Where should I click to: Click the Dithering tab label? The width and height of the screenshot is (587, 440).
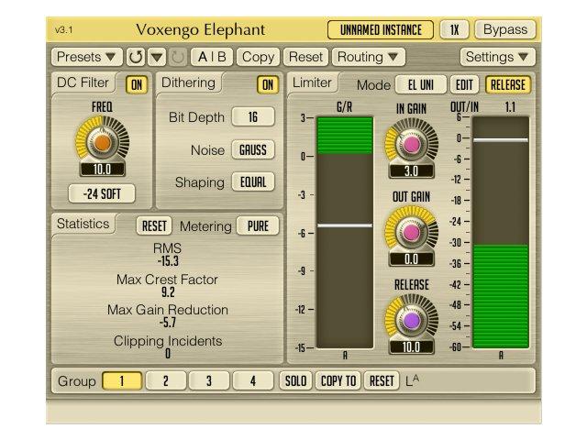pos(188,82)
